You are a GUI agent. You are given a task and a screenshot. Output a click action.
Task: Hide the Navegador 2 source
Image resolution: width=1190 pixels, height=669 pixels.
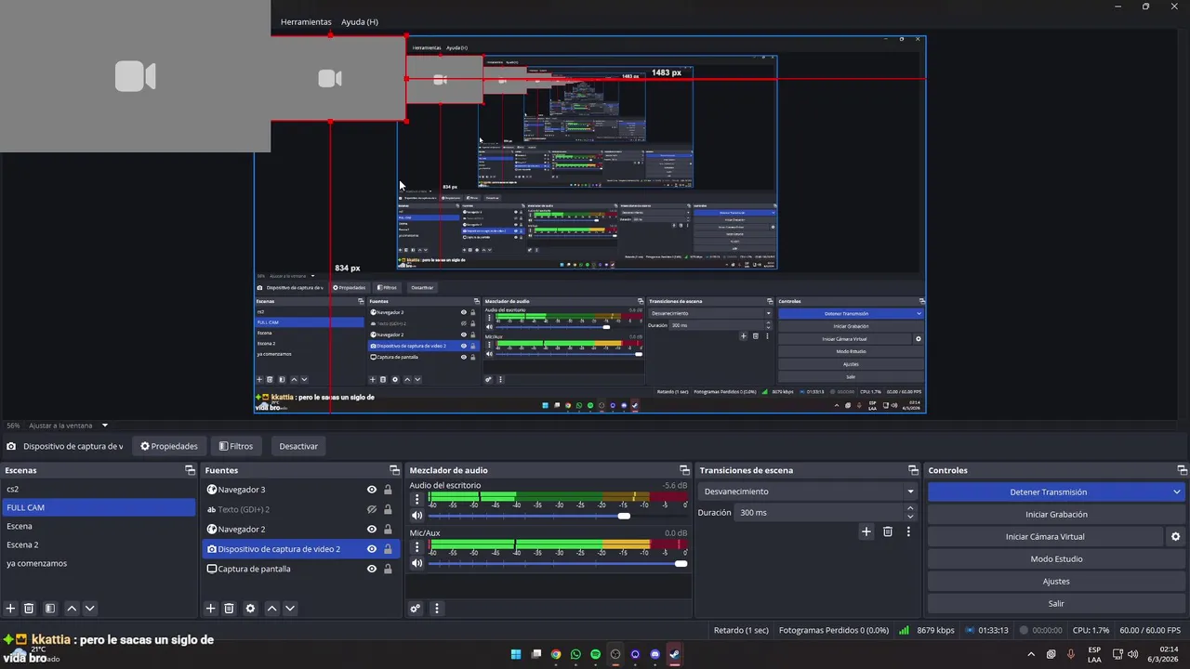(x=372, y=529)
